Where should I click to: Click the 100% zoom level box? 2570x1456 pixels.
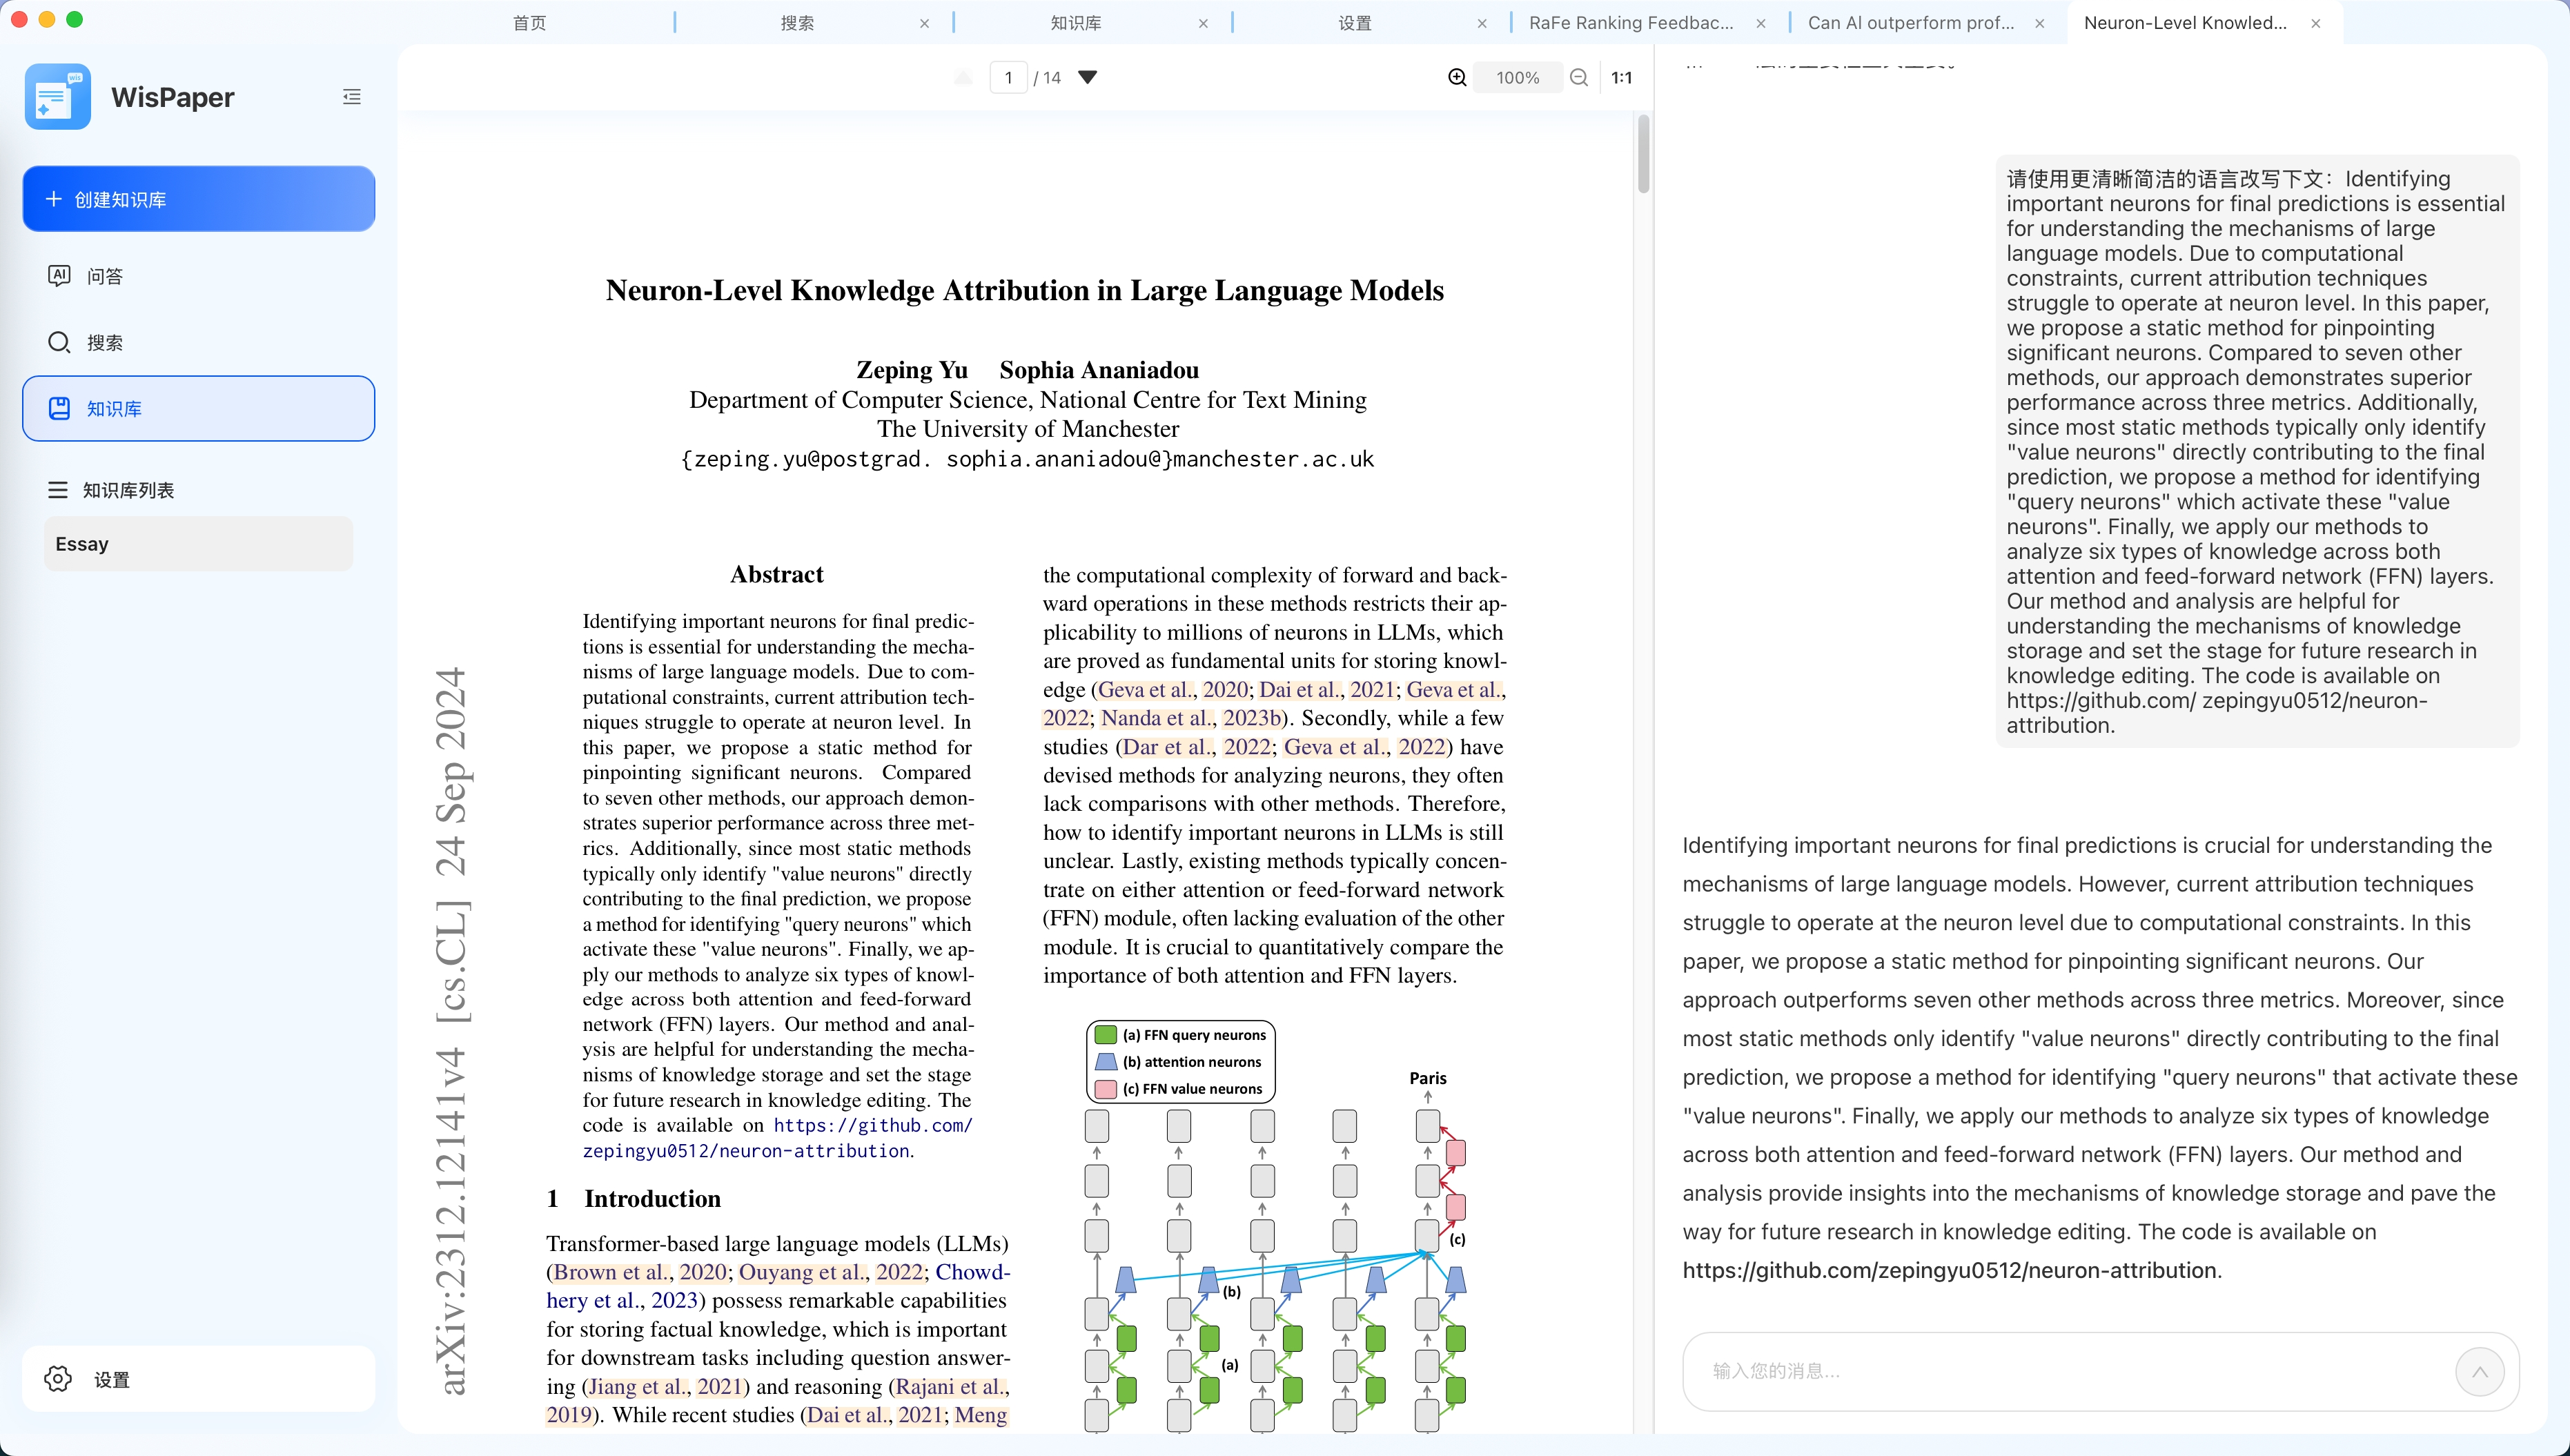pyautogui.click(x=1517, y=78)
